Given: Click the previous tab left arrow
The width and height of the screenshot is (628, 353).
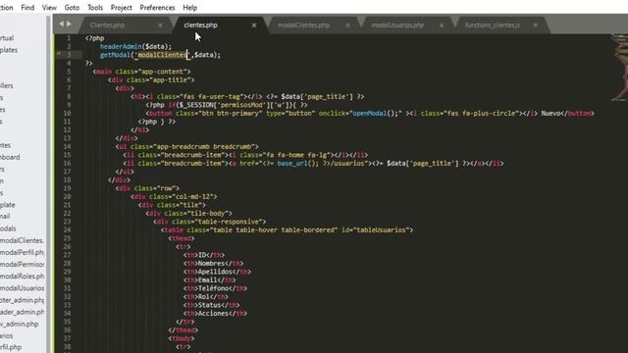Looking at the screenshot, I should tap(61, 24).
